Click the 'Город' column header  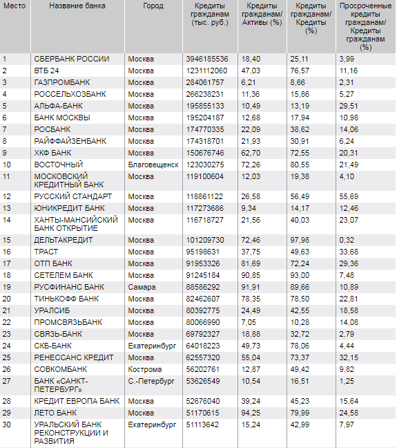tap(153, 6)
